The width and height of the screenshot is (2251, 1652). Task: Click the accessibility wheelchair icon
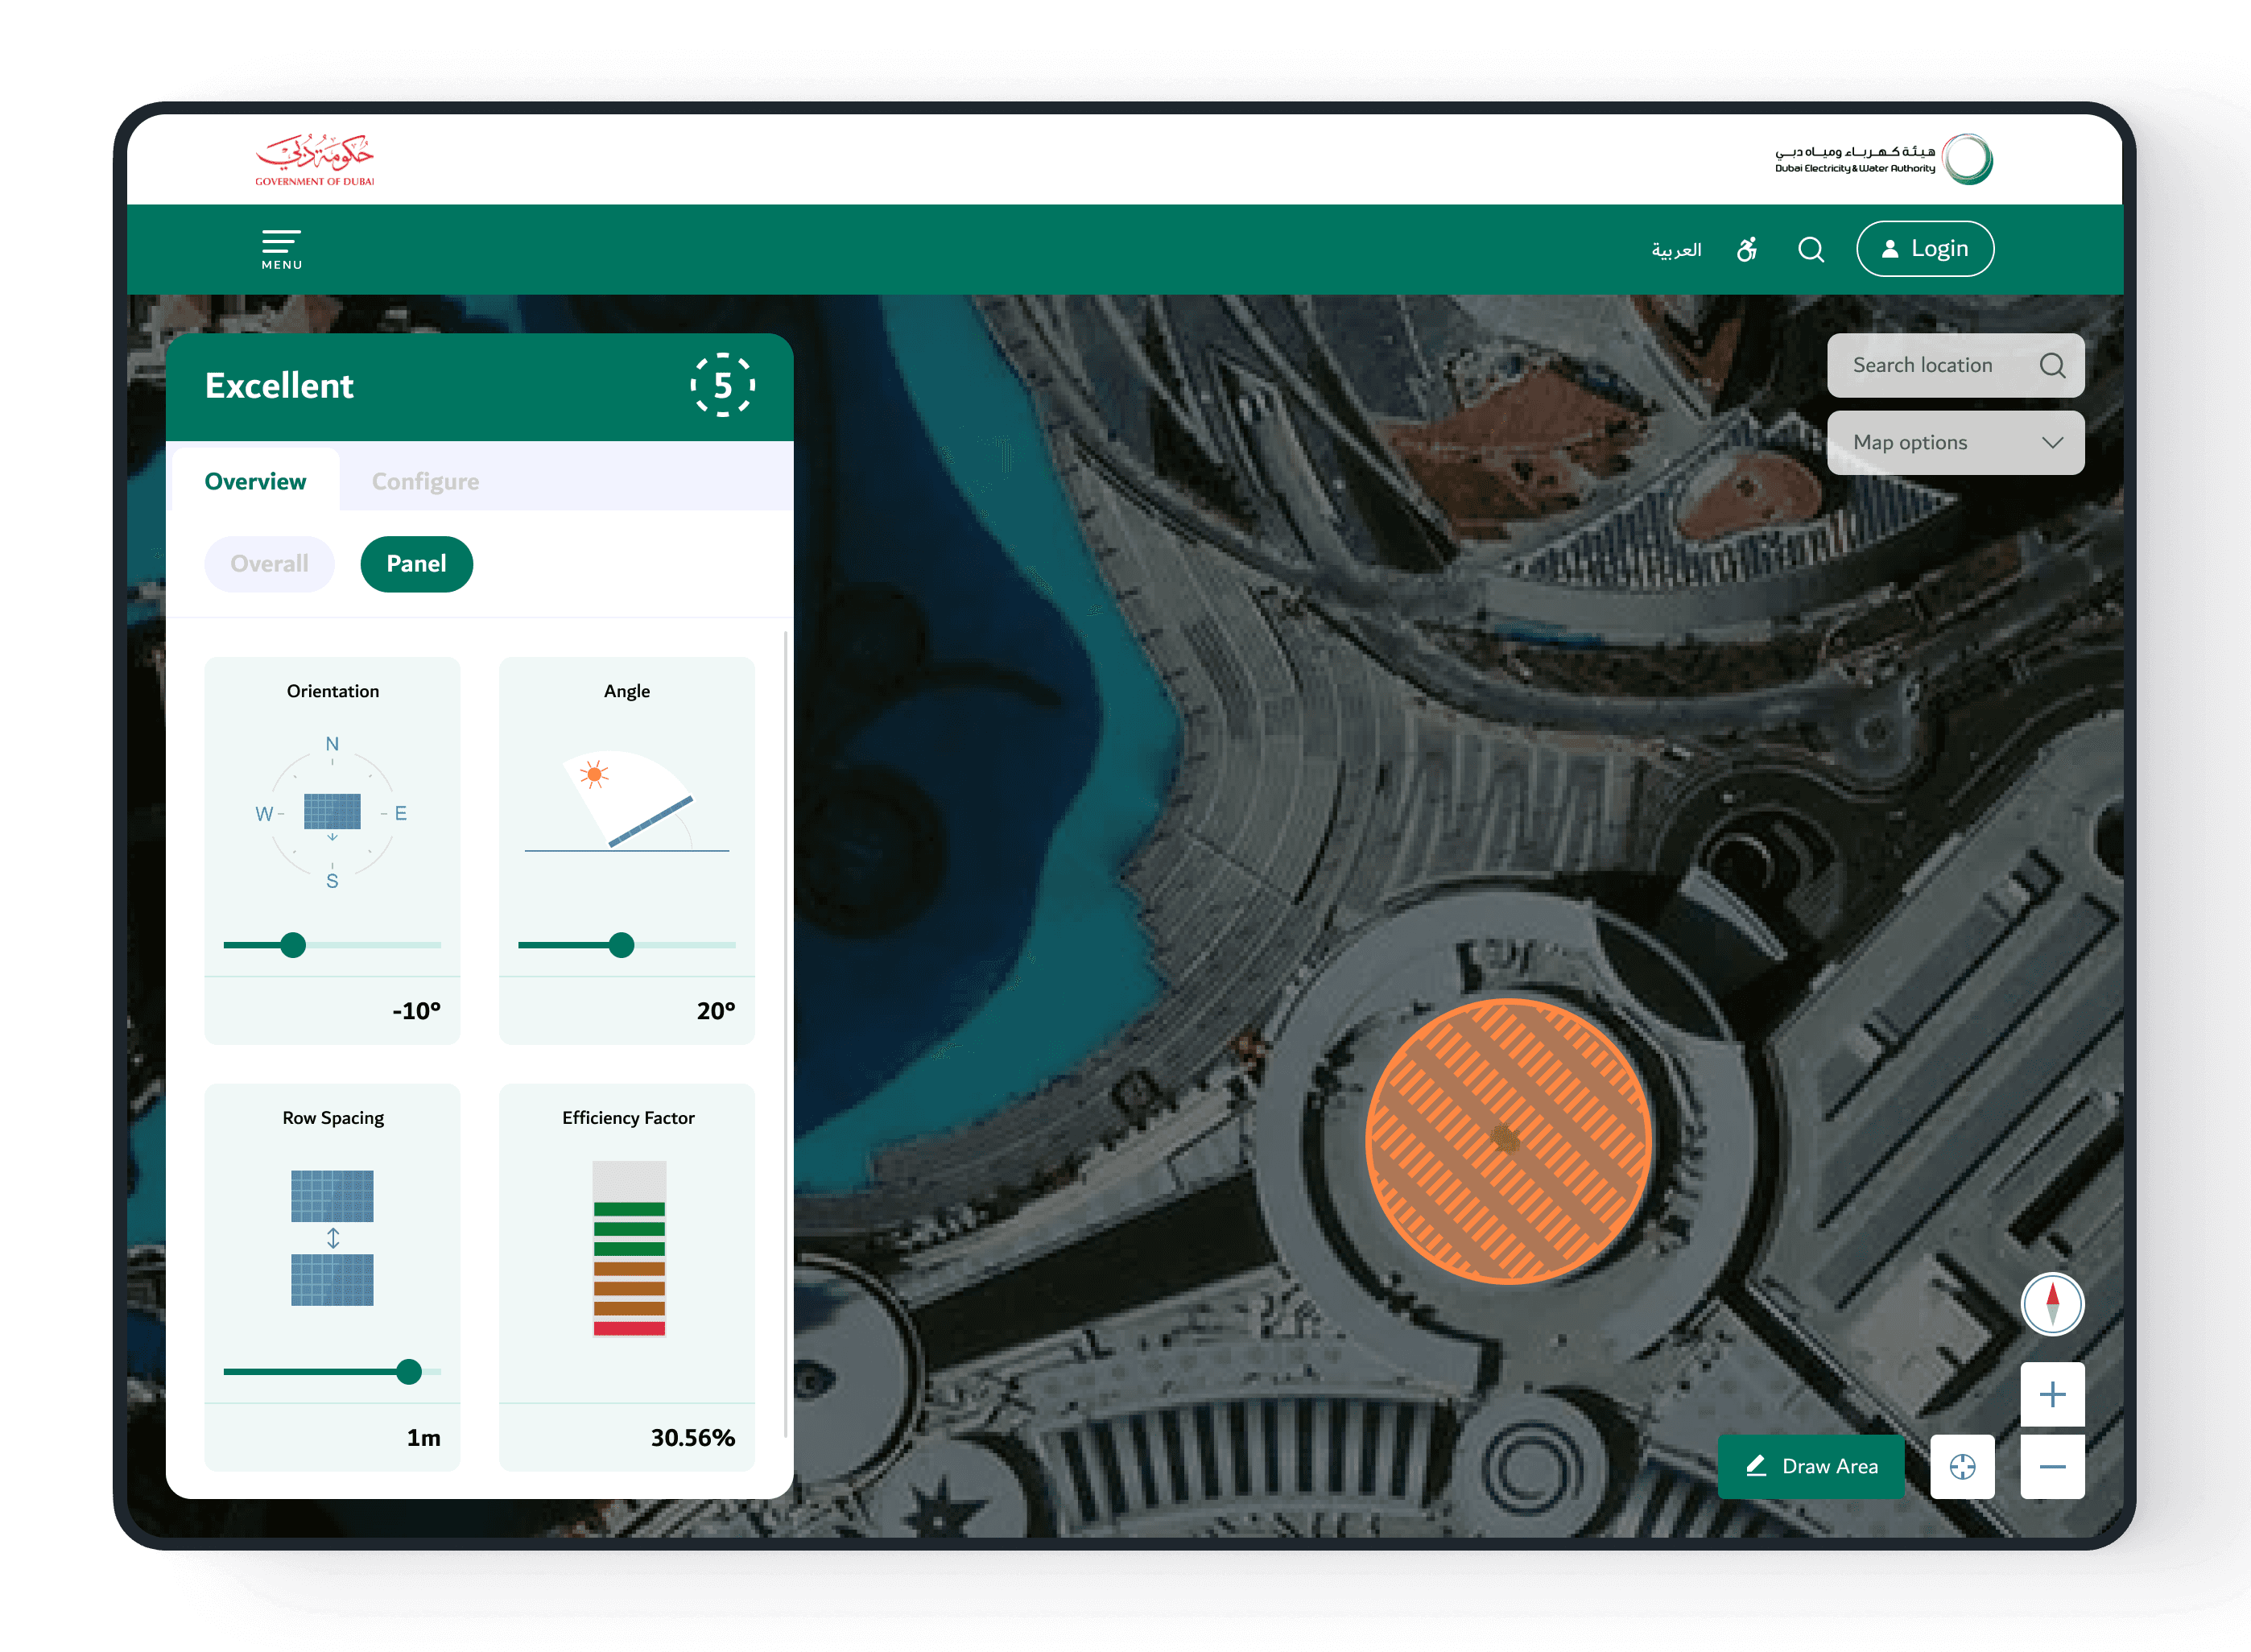(1747, 249)
